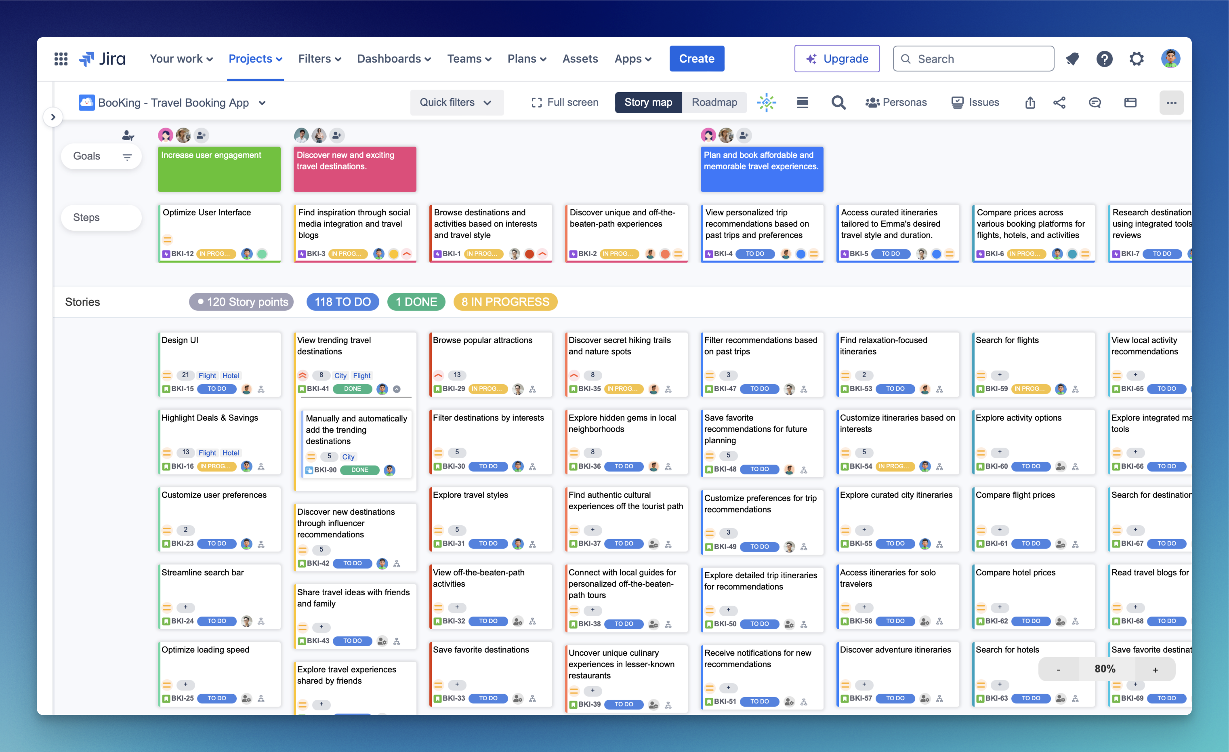Click the feedback chat bubble icon

(1095, 102)
